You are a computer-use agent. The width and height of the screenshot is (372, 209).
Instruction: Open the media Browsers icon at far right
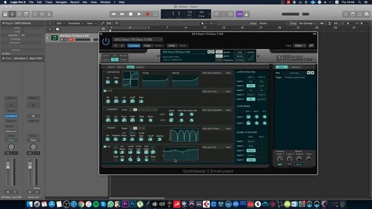367,14
